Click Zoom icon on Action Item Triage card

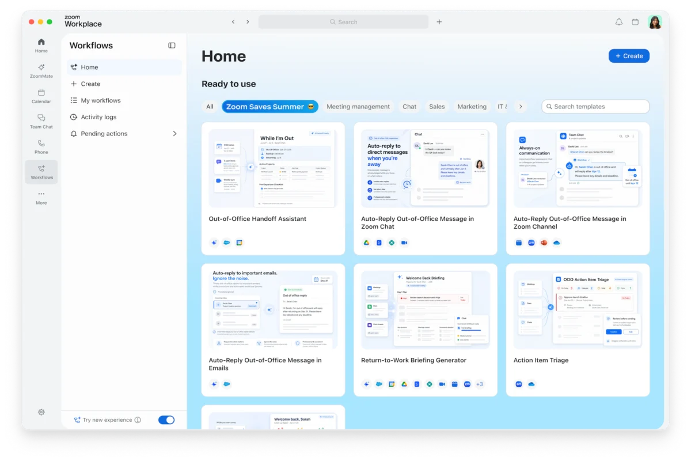coord(519,384)
